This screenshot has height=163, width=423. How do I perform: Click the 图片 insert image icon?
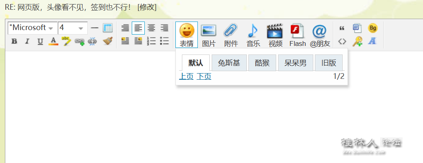coord(208,35)
